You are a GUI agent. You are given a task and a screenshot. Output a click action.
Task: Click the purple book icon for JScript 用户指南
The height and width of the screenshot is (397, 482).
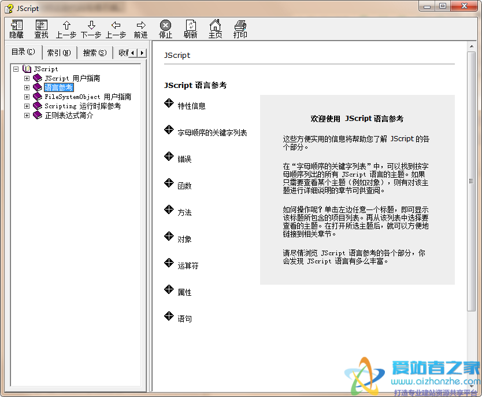[38, 78]
